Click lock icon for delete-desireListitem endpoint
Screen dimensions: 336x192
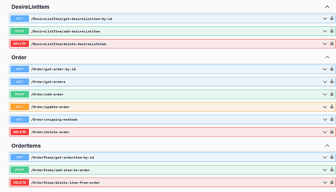click(332, 43)
